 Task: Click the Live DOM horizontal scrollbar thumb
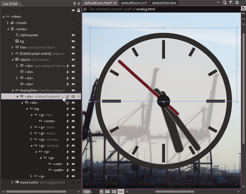[x=36, y=191]
